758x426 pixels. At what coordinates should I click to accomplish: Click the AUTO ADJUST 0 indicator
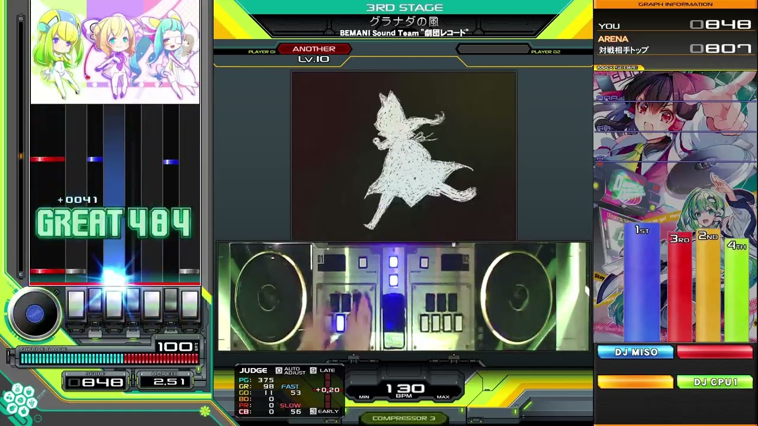click(x=291, y=371)
